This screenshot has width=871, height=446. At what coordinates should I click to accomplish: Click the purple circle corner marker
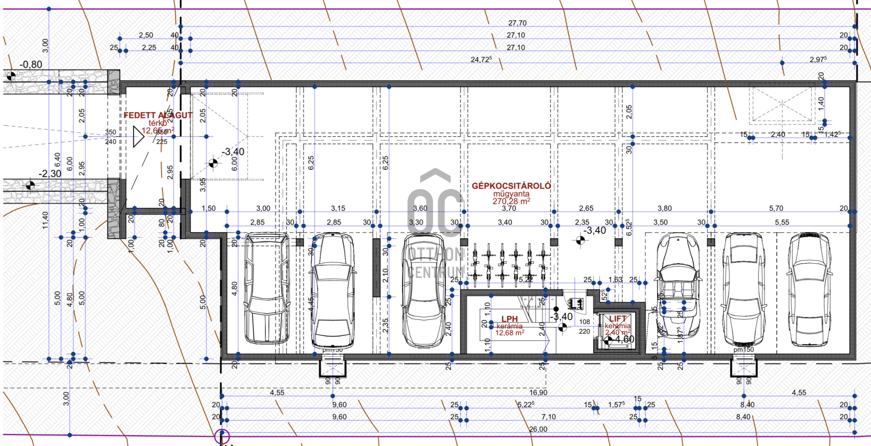click(221, 436)
